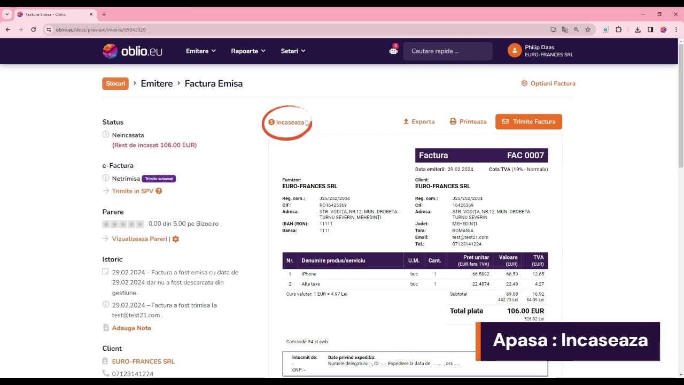Open the browser extensions puzzle icon
Screen dimensions: 684x385
click(619, 29)
